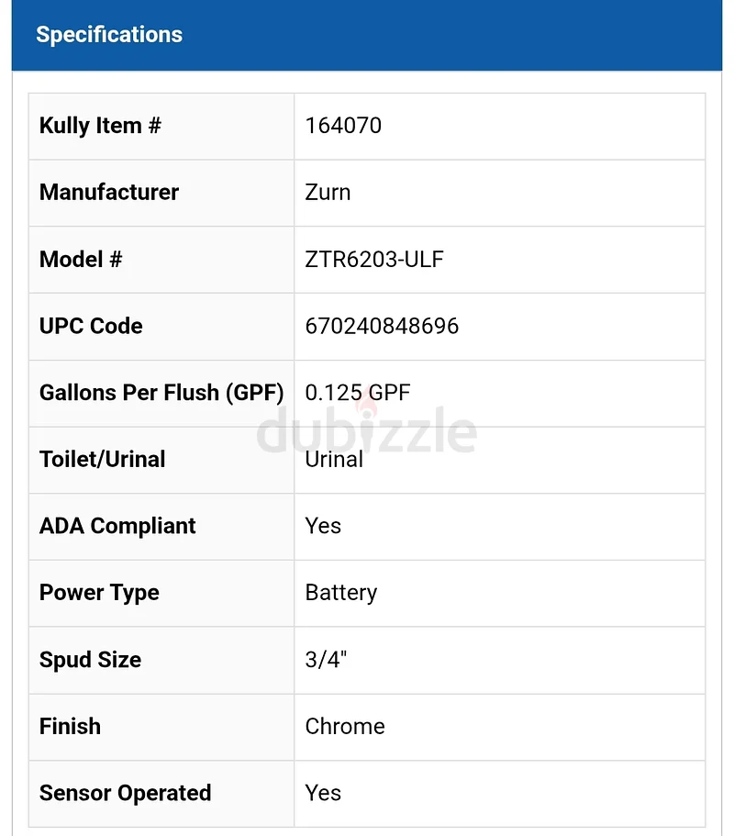Click the Manufacturer value Zurn
This screenshot has width=734, height=836.
328,193
